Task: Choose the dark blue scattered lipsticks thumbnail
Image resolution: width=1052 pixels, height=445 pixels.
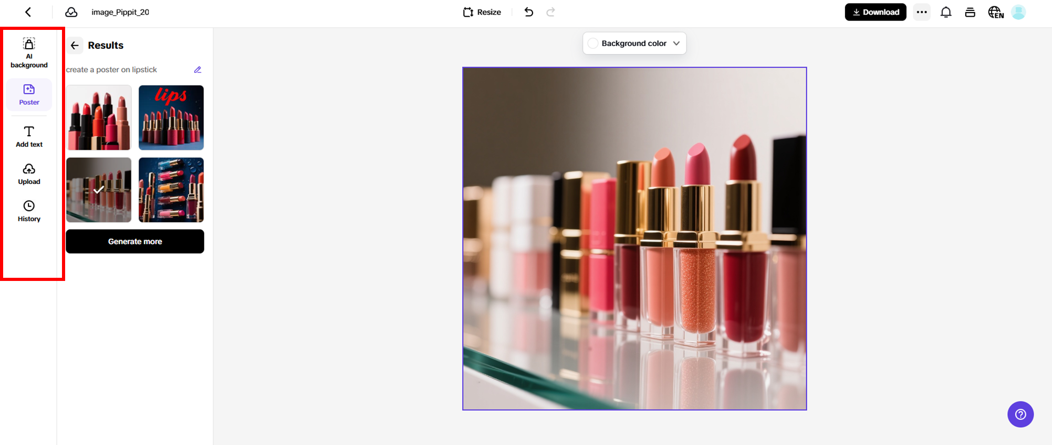Action: pos(171,190)
